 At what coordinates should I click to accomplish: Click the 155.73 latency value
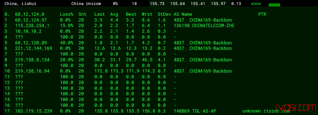(157, 4)
